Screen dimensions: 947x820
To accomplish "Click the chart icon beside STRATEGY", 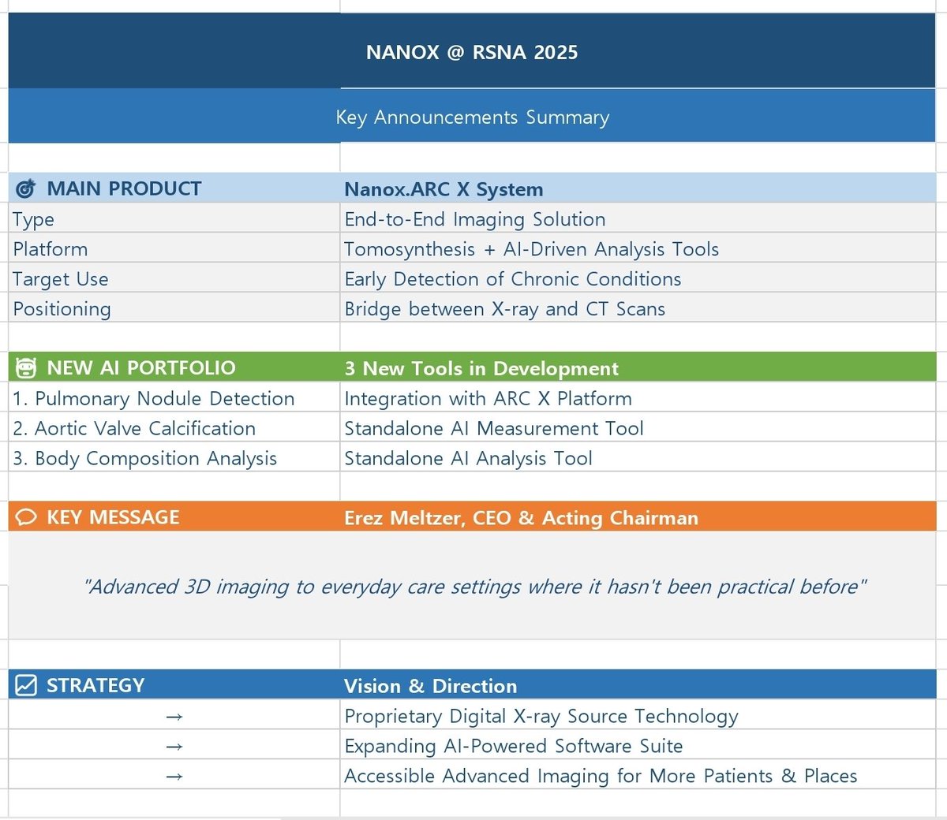I will [x=26, y=685].
